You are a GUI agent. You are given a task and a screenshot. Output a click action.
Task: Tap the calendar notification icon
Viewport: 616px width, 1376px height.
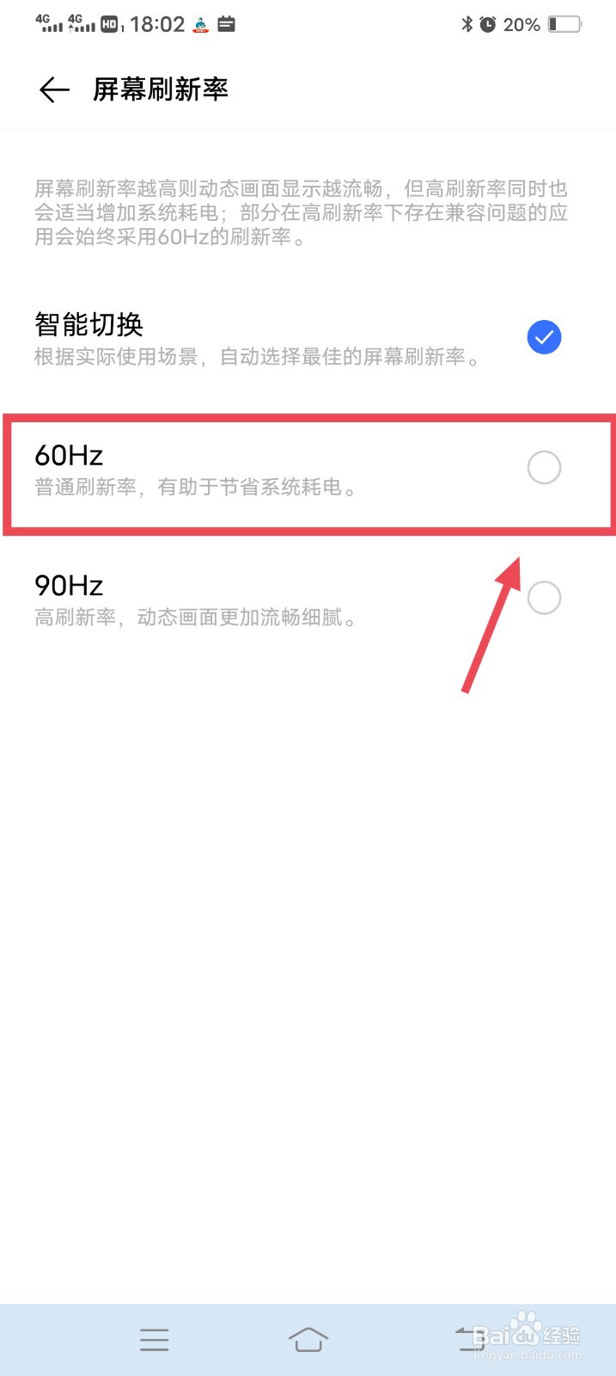(x=226, y=24)
